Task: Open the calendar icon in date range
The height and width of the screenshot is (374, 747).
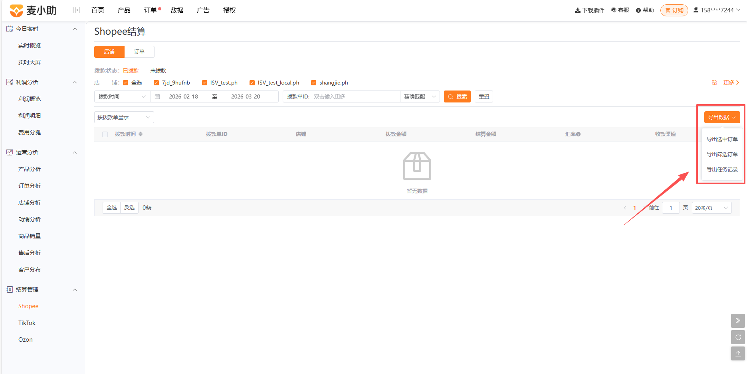Action: pos(157,96)
